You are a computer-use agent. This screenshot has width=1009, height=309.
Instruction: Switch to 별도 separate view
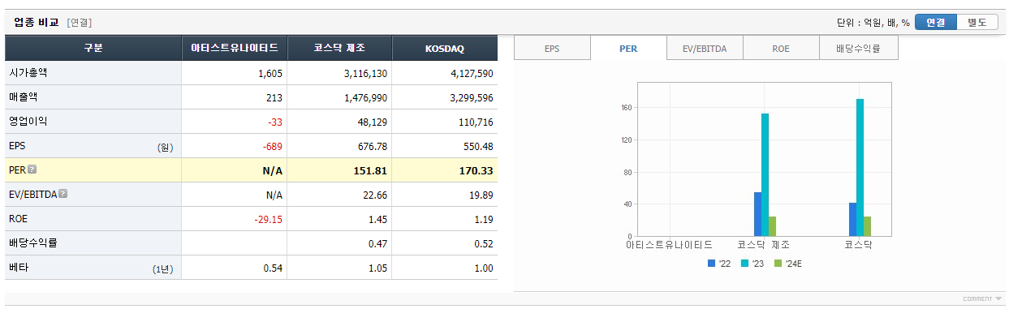pyautogui.click(x=977, y=23)
